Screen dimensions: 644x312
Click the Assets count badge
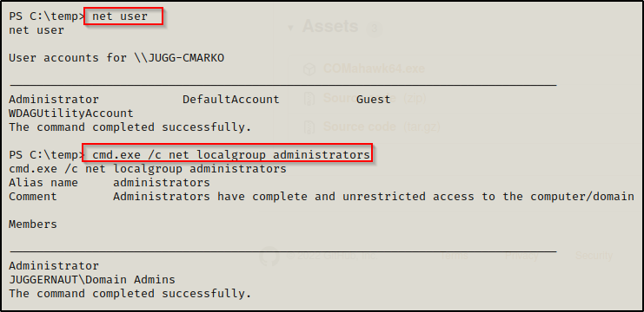pyautogui.click(x=375, y=29)
